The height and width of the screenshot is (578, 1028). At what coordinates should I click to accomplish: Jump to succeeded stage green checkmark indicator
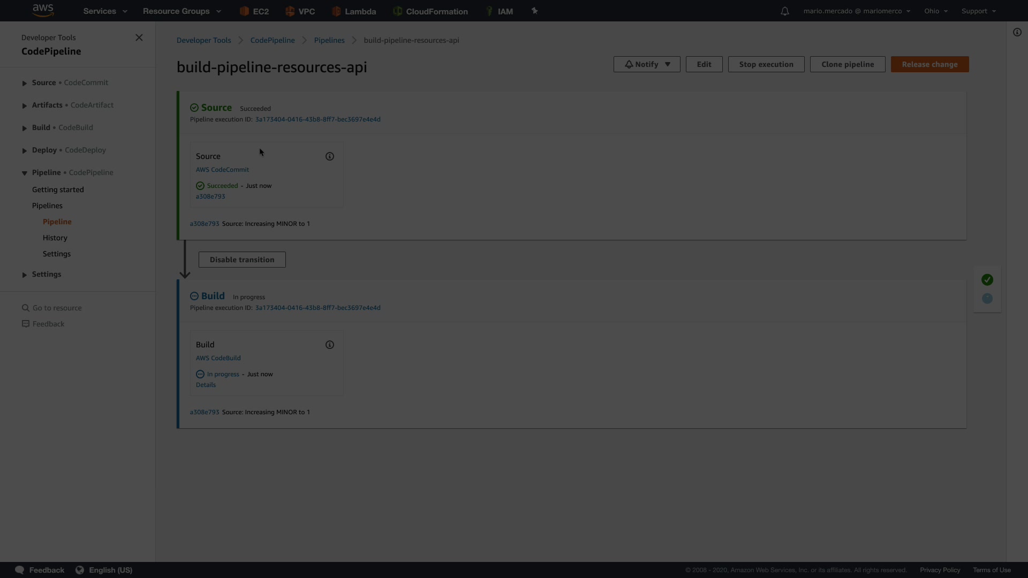click(x=987, y=280)
